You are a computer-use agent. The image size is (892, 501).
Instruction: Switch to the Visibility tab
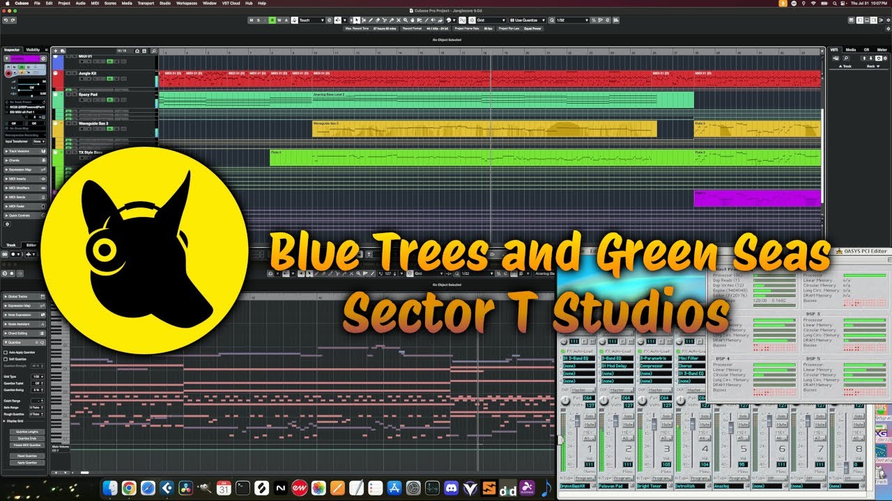point(33,50)
